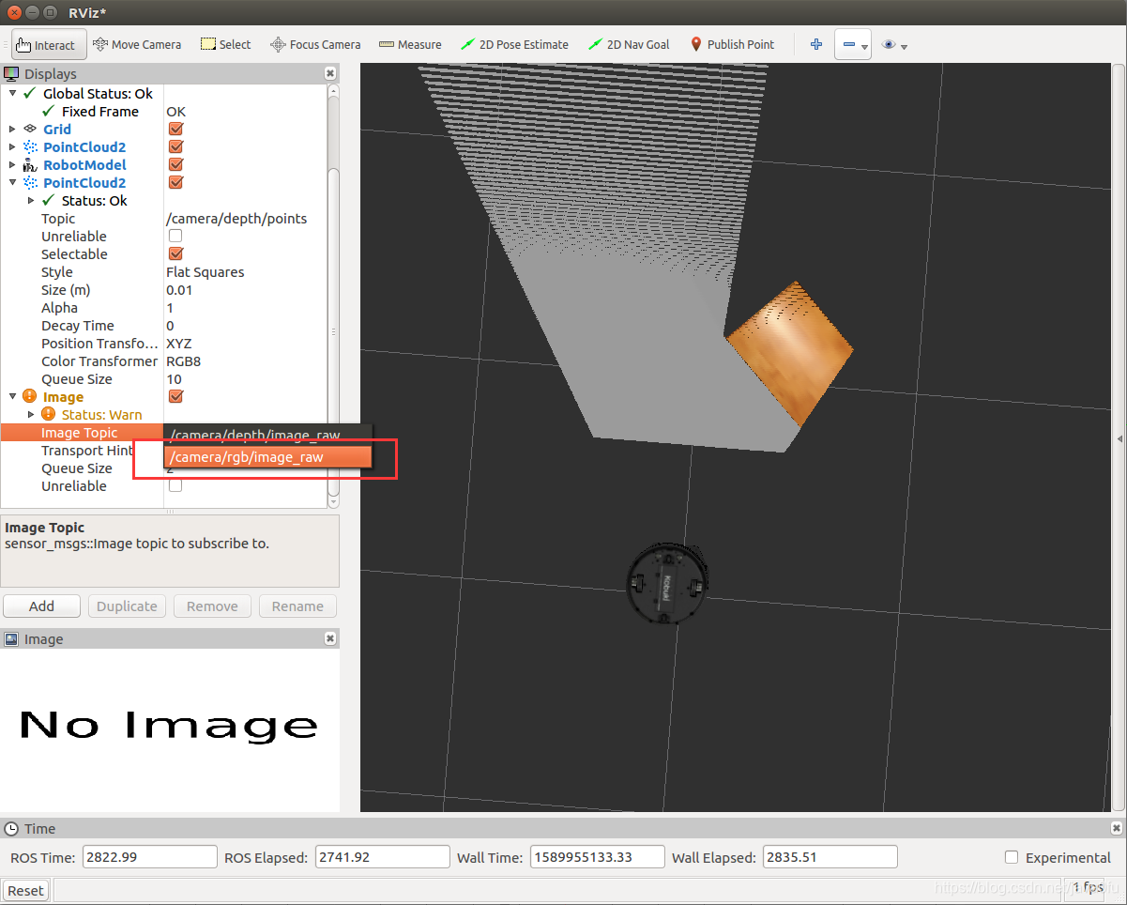This screenshot has width=1127, height=905.
Task: Toggle the Image display checkbox
Action: pos(175,396)
